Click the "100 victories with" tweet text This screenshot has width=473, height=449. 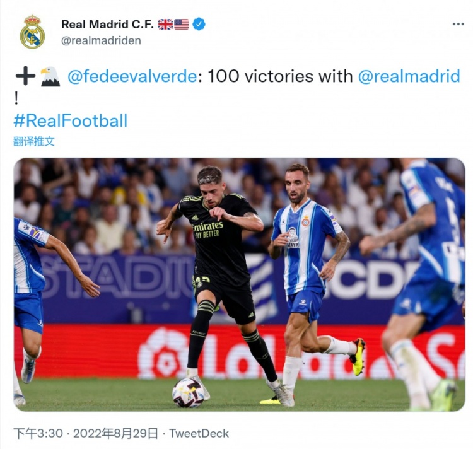pyautogui.click(x=280, y=76)
